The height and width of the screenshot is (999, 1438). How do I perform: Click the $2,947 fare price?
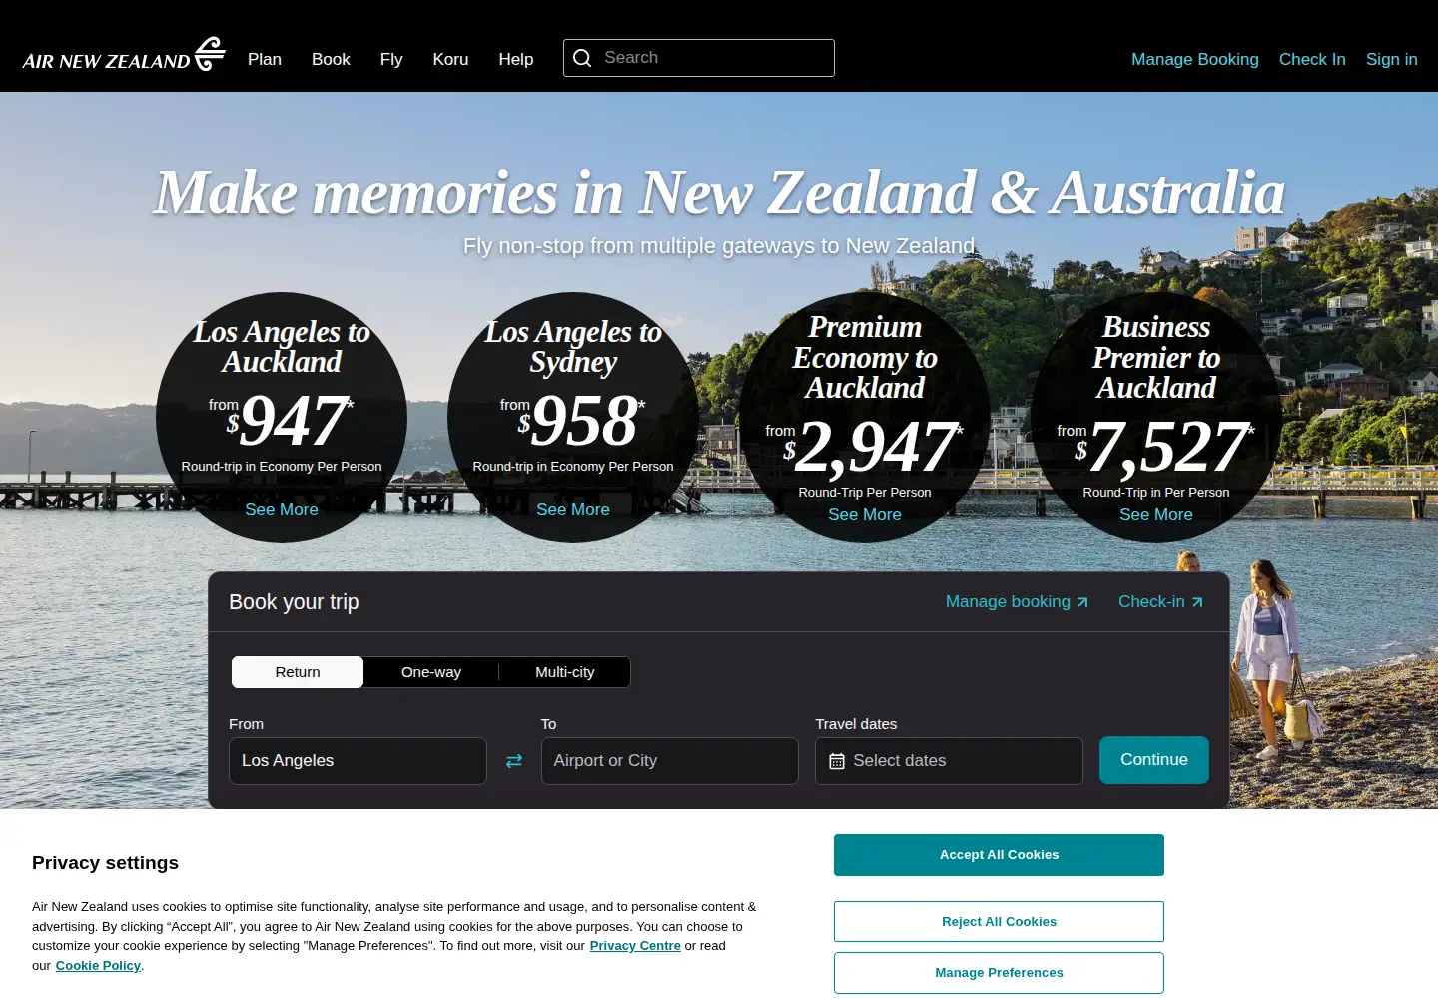(873, 446)
